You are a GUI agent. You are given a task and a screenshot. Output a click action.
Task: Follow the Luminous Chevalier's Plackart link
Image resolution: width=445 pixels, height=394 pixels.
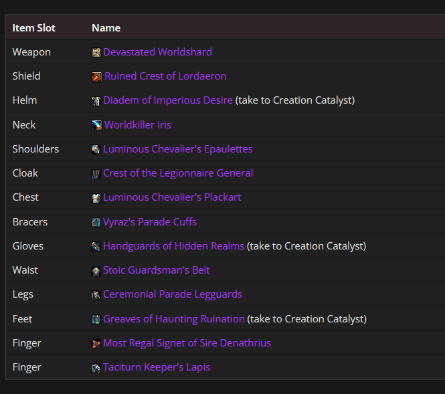(x=172, y=197)
